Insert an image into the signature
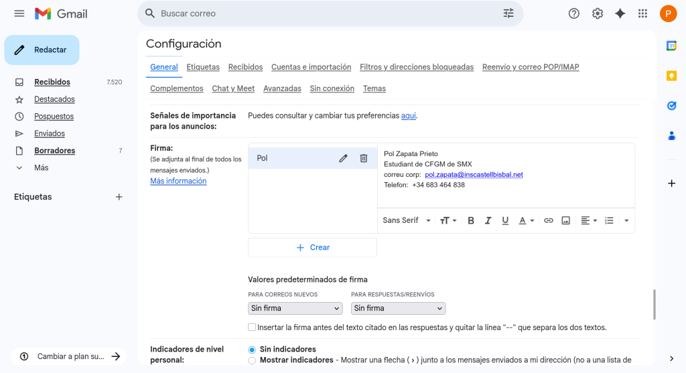 click(x=565, y=220)
